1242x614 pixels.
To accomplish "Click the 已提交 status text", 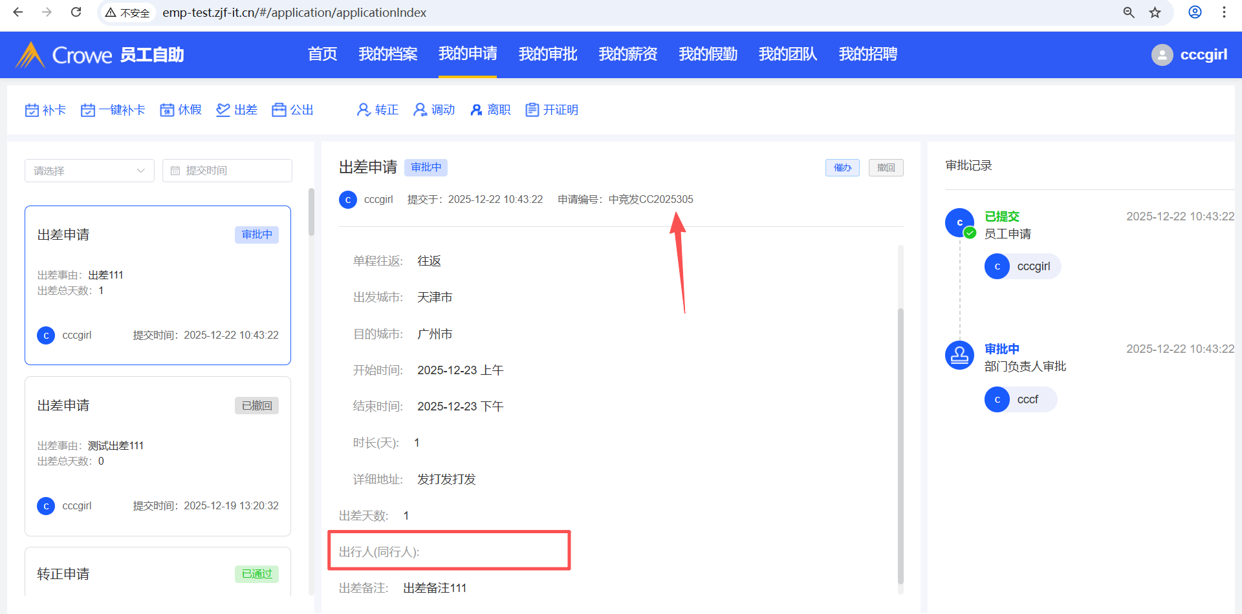I will point(1002,217).
